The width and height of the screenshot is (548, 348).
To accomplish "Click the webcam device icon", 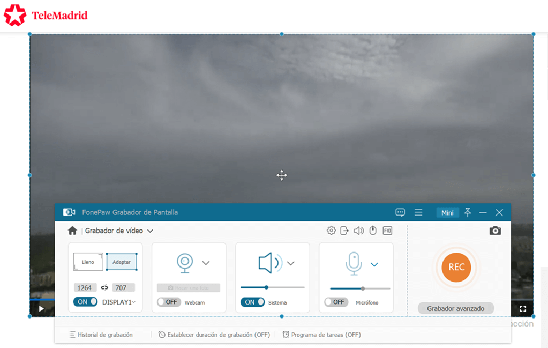I will (185, 263).
